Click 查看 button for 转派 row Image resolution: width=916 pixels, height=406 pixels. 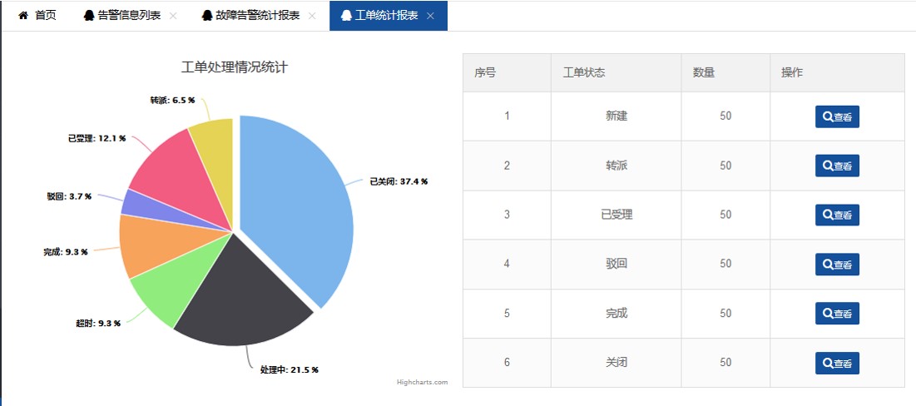[x=837, y=166]
